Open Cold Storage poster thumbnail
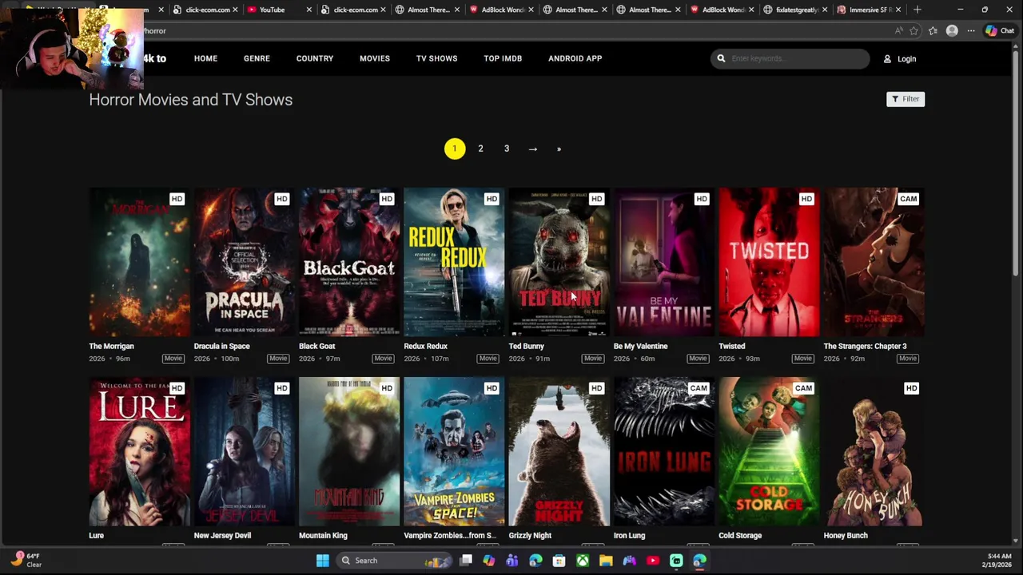This screenshot has width=1023, height=575. pyautogui.click(x=769, y=451)
